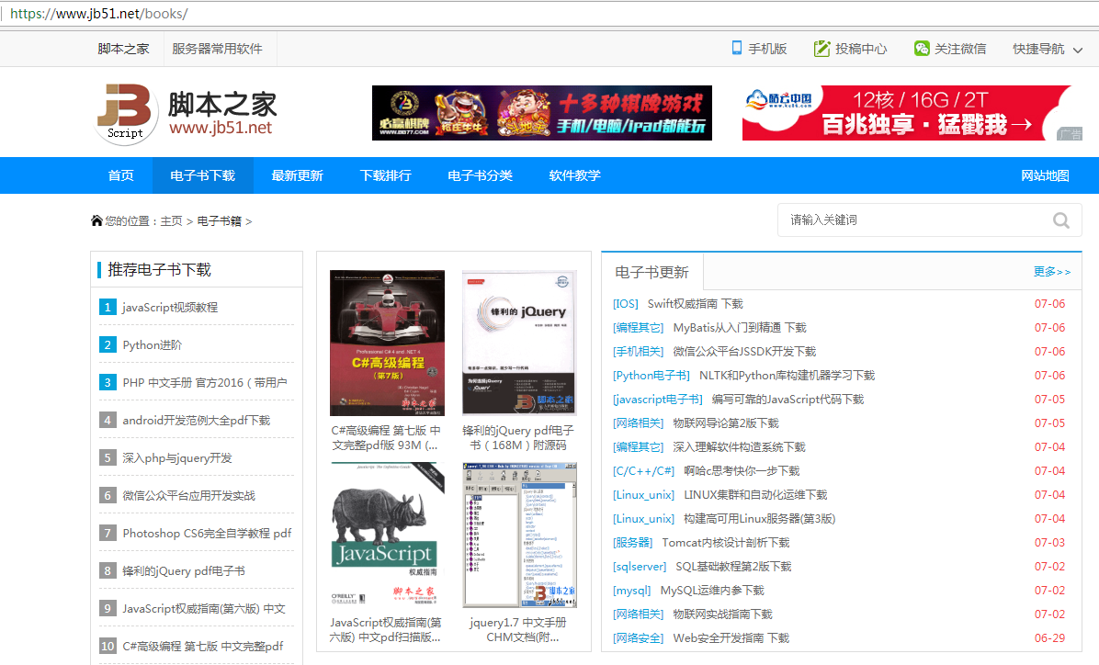
Task: Open Swift权威指南 下载
Action: tap(696, 303)
